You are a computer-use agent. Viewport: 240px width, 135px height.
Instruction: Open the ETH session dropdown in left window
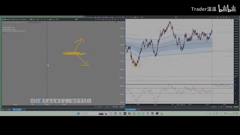(x=101, y=107)
